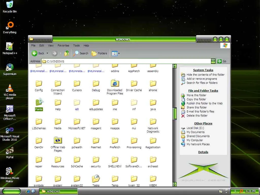
Task: Expand the address bar dropdown
Action: [213, 61]
